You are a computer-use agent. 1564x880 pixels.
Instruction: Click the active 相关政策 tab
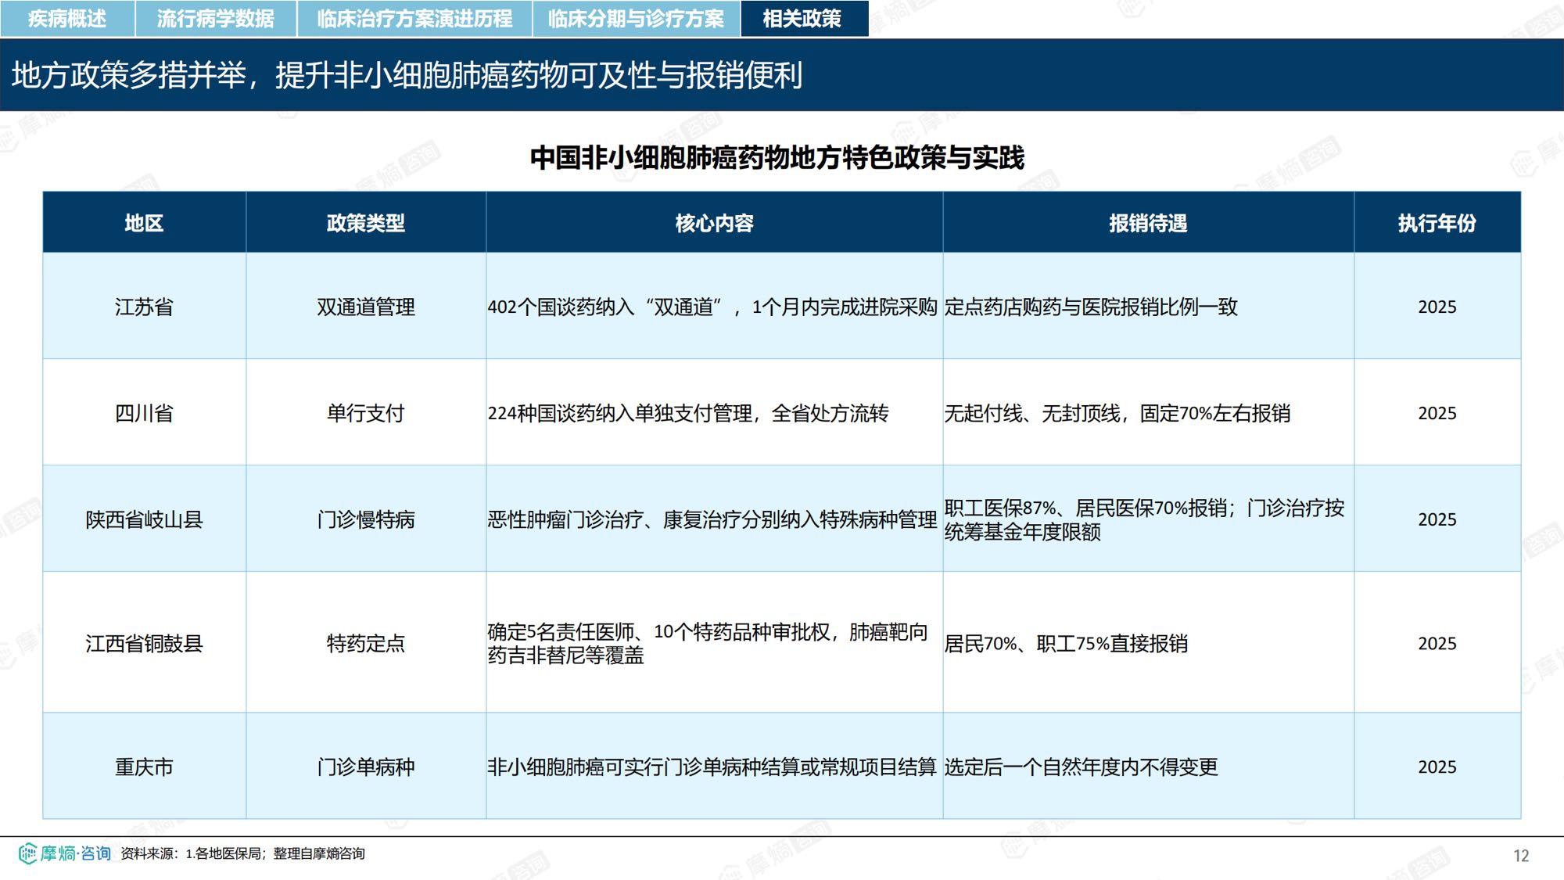(805, 19)
